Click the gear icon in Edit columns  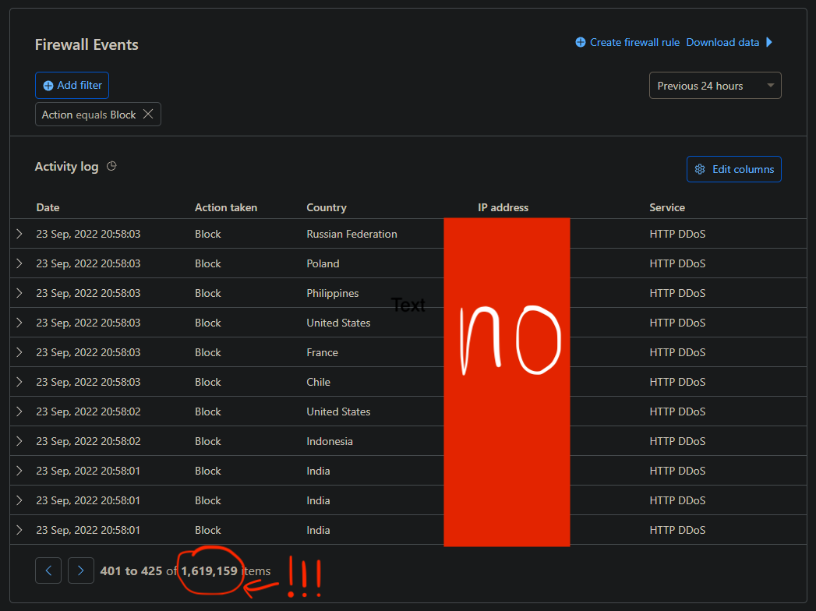(x=700, y=169)
